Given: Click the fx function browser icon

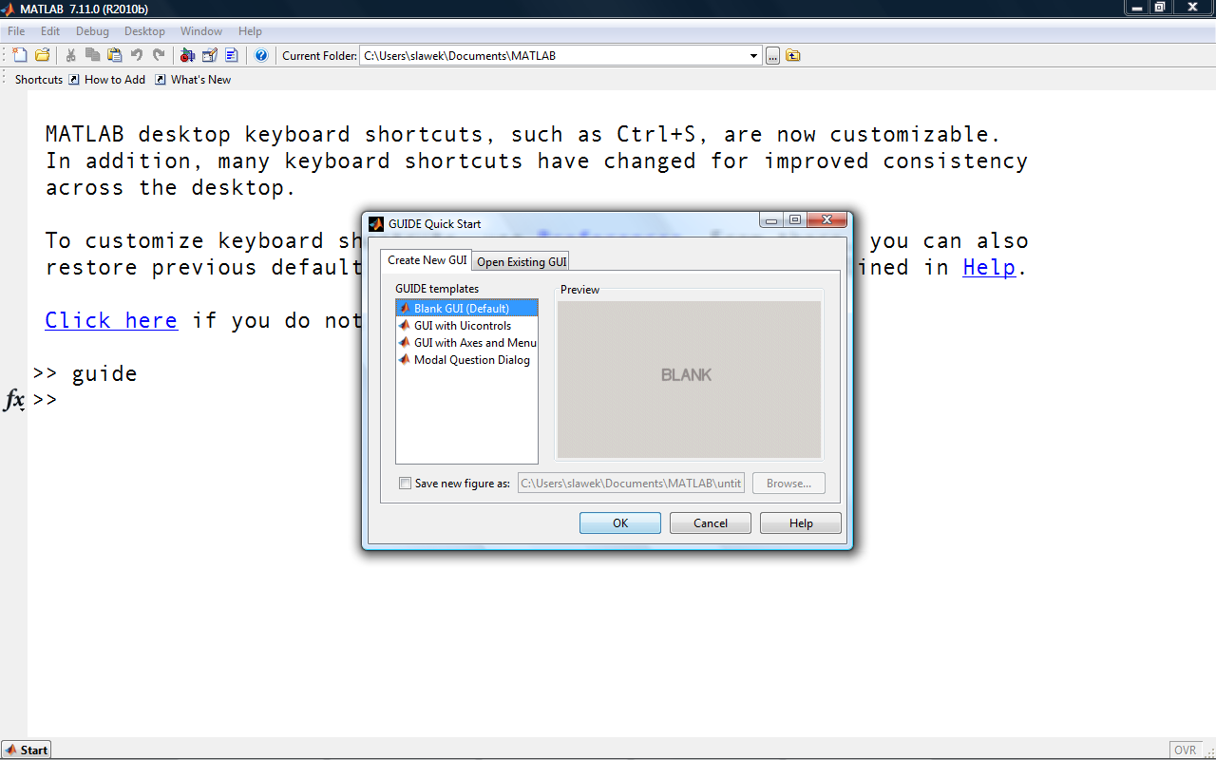Looking at the screenshot, I should 14,400.
